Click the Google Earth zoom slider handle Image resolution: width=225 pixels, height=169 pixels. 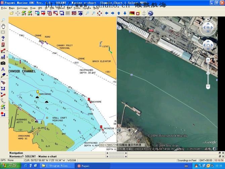(208, 73)
